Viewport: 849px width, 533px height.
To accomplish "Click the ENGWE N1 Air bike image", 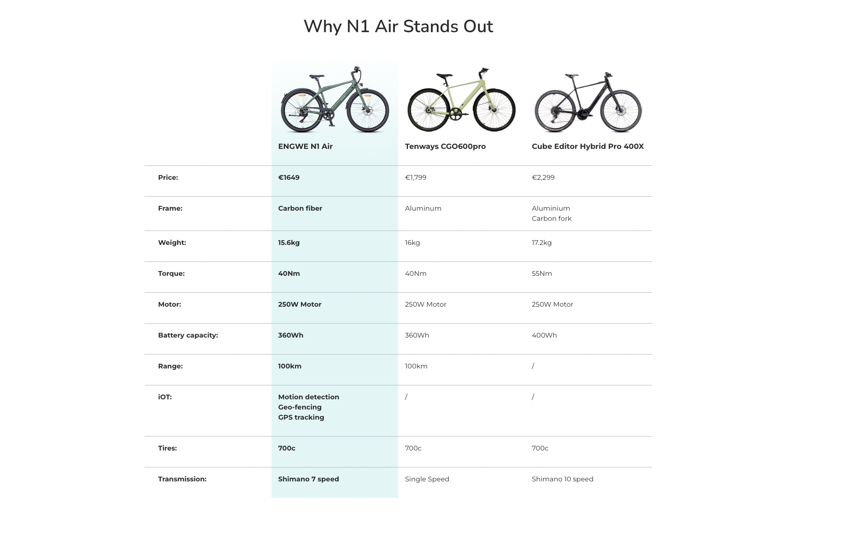I will (x=334, y=100).
